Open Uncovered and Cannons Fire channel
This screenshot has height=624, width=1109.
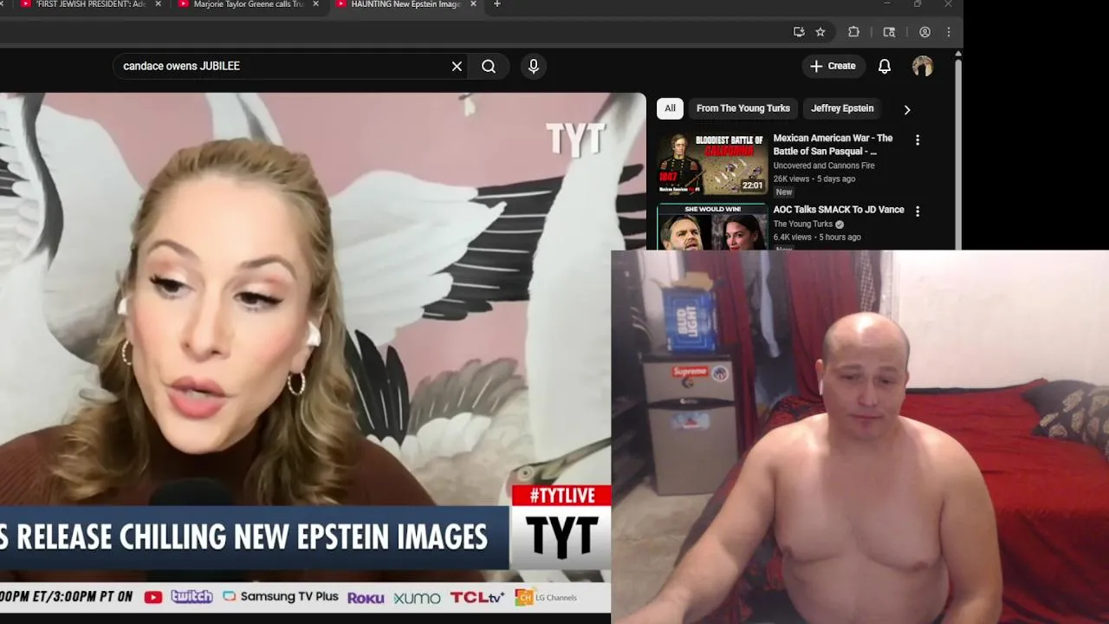coord(824,166)
